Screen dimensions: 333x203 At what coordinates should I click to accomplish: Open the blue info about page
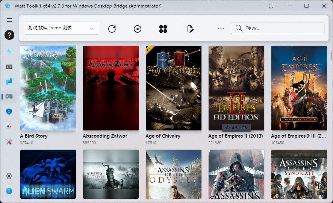click(9, 191)
